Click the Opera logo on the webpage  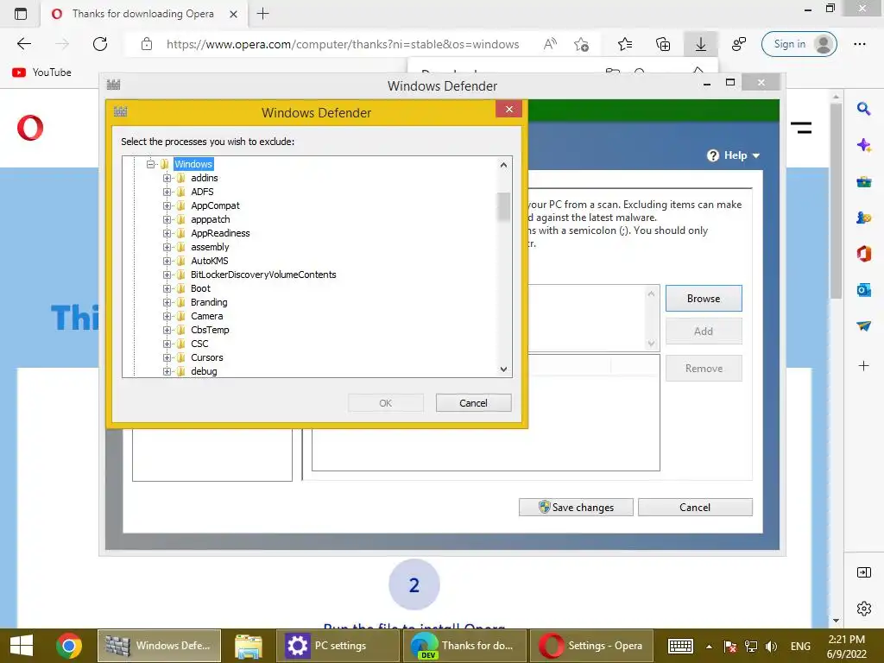30,128
